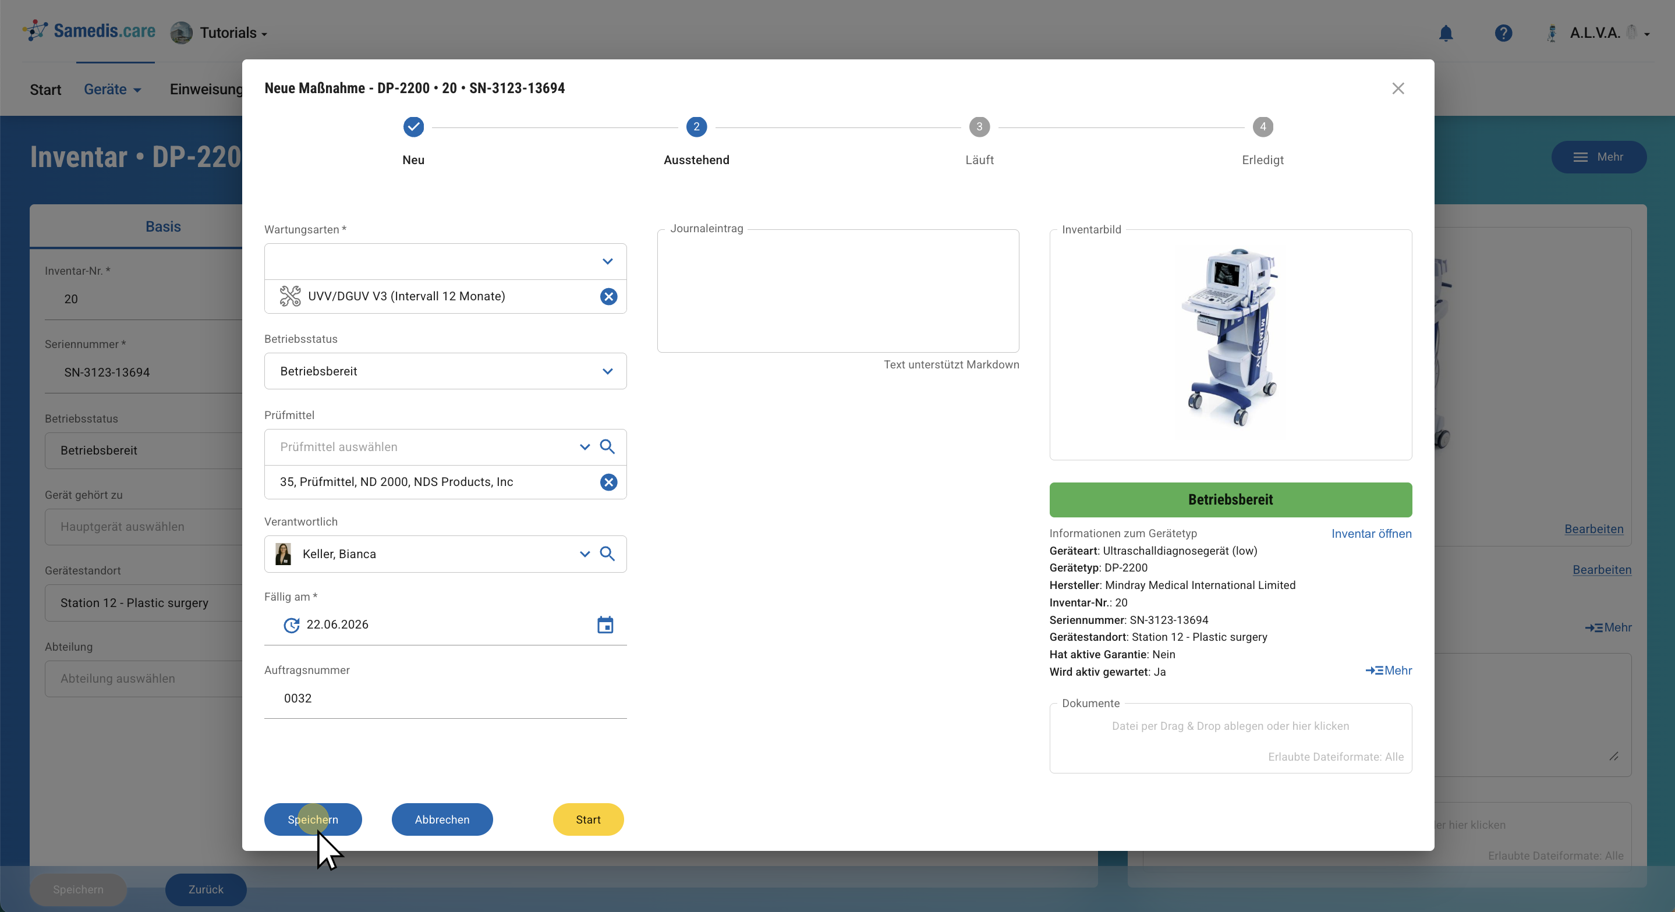
Task: Click the completed Neu step checkmark
Action: click(x=413, y=127)
